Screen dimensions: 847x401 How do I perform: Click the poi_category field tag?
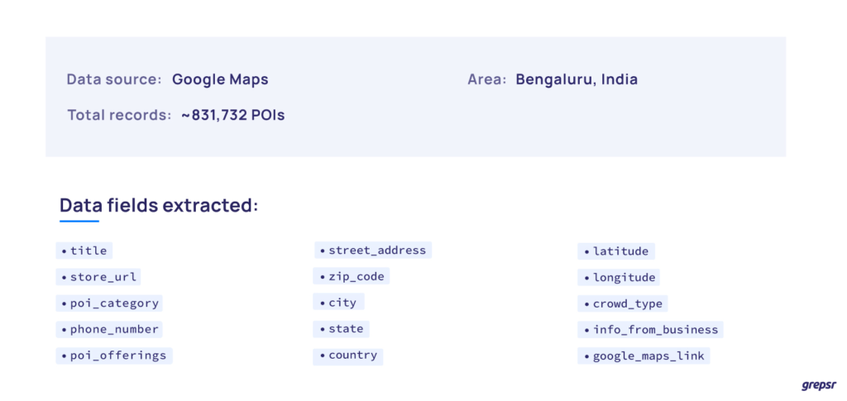point(110,303)
